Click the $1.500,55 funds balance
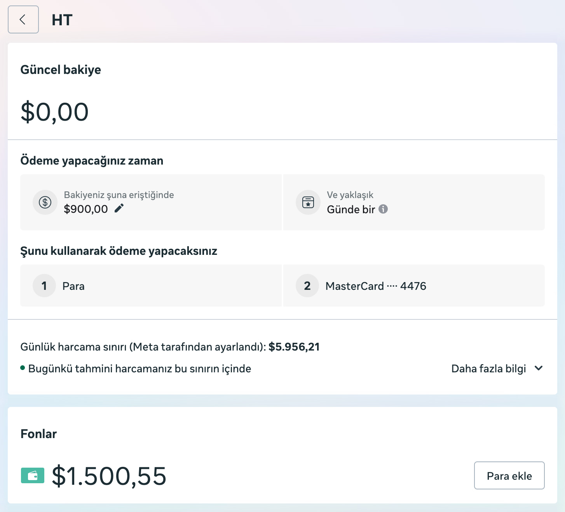Image resolution: width=565 pixels, height=512 pixels. click(109, 476)
